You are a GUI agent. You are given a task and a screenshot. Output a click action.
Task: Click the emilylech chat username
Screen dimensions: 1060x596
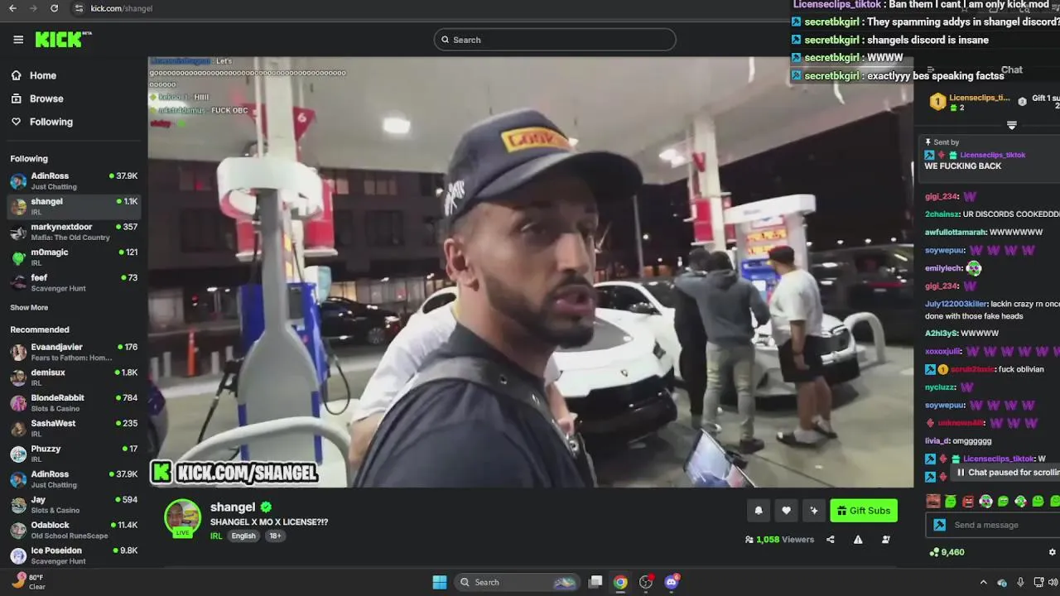click(942, 268)
